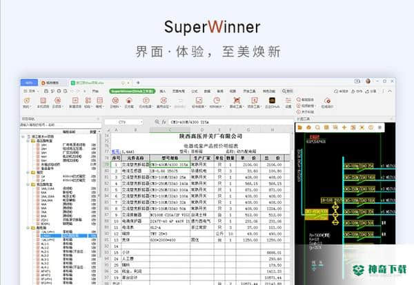This screenshot has width=414, height=285.
Task: Collapse the ribbon with the top-right chevron
Action: (x=390, y=91)
